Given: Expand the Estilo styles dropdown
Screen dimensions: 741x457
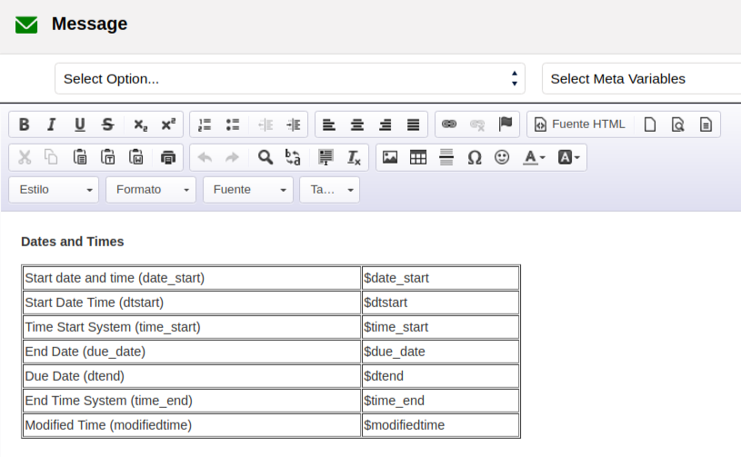Looking at the screenshot, I should point(54,190).
